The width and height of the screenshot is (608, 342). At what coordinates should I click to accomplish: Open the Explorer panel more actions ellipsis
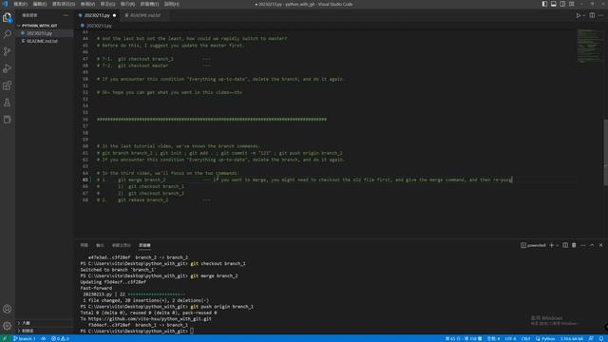(x=66, y=15)
